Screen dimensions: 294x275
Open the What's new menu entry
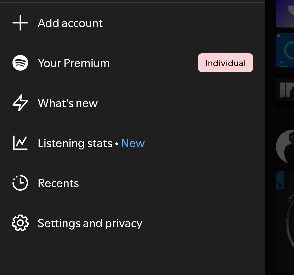point(68,103)
